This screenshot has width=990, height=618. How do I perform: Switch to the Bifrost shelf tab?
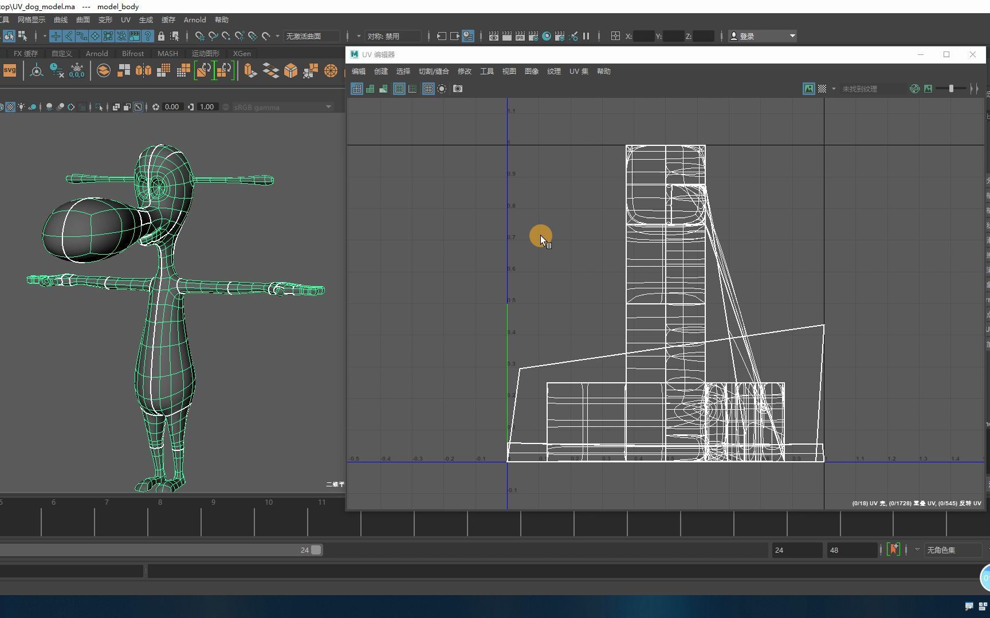click(x=132, y=53)
